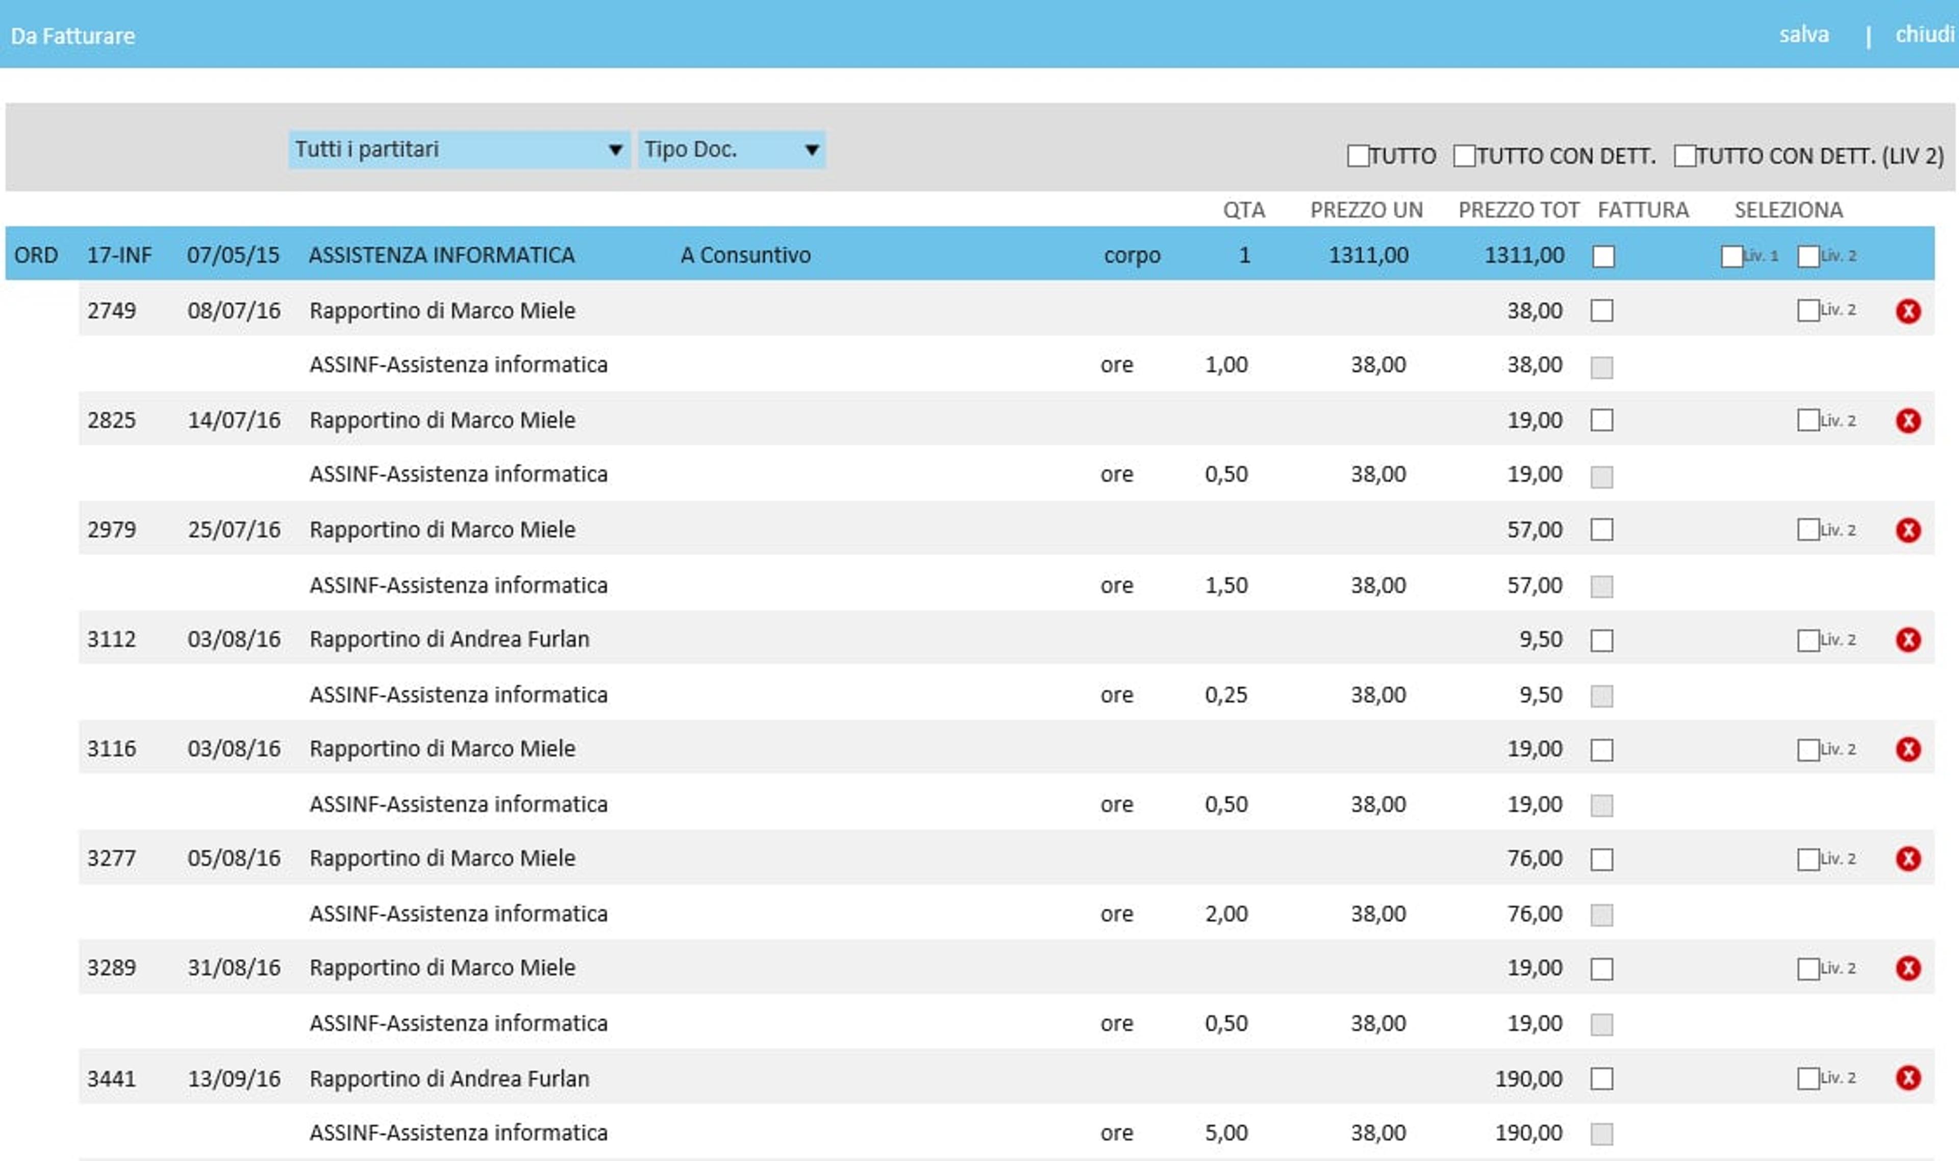Expand the Tipo Doc. dropdown

point(732,149)
